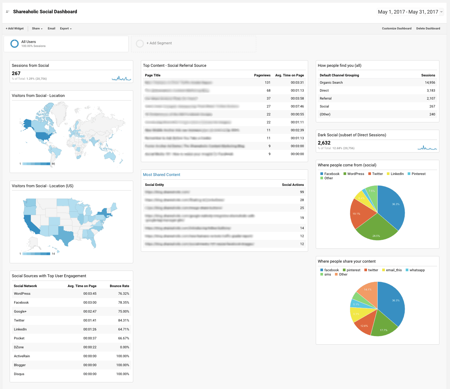Click the All Users segment donut icon
450x389 pixels.
tap(14, 43)
